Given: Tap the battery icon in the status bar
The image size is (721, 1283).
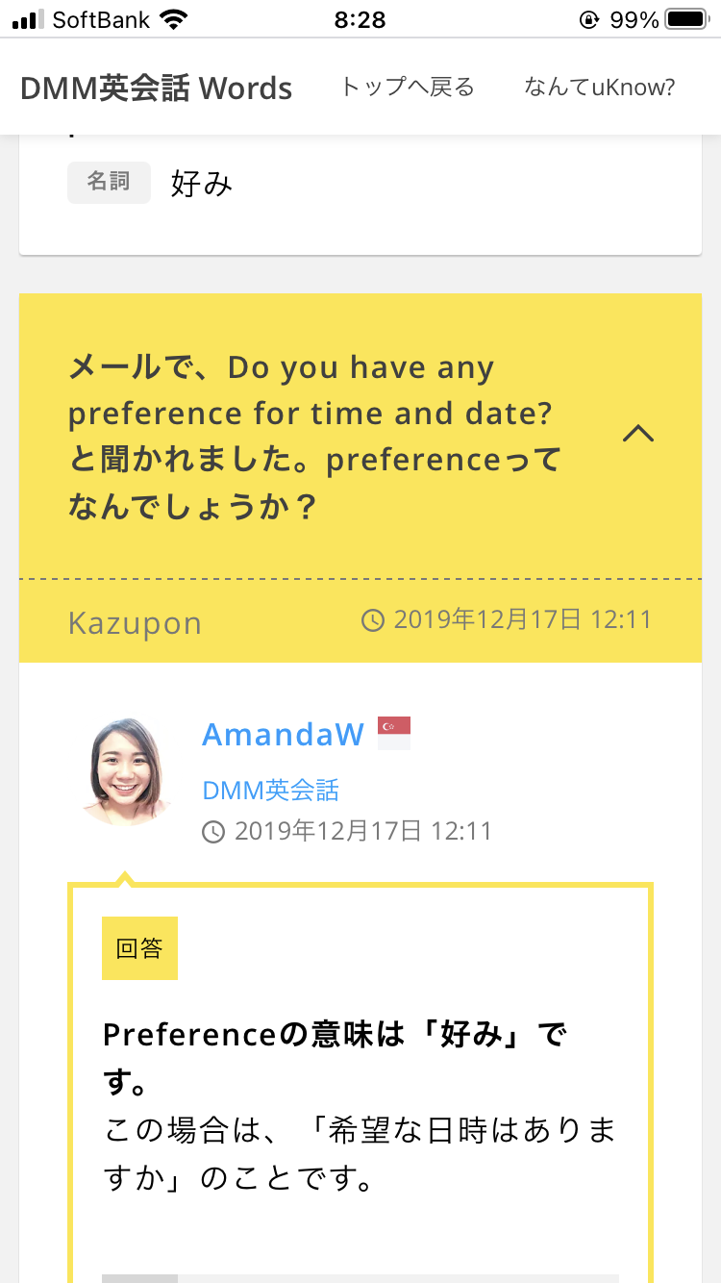Looking at the screenshot, I should [x=686, y=19].
